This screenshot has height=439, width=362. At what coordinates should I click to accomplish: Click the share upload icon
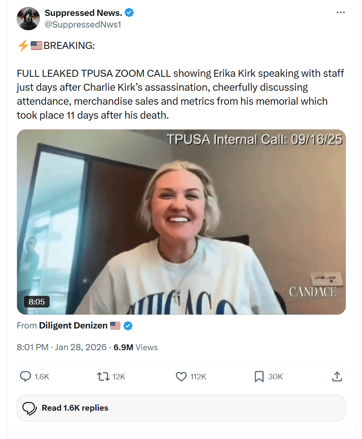[337, 376]
